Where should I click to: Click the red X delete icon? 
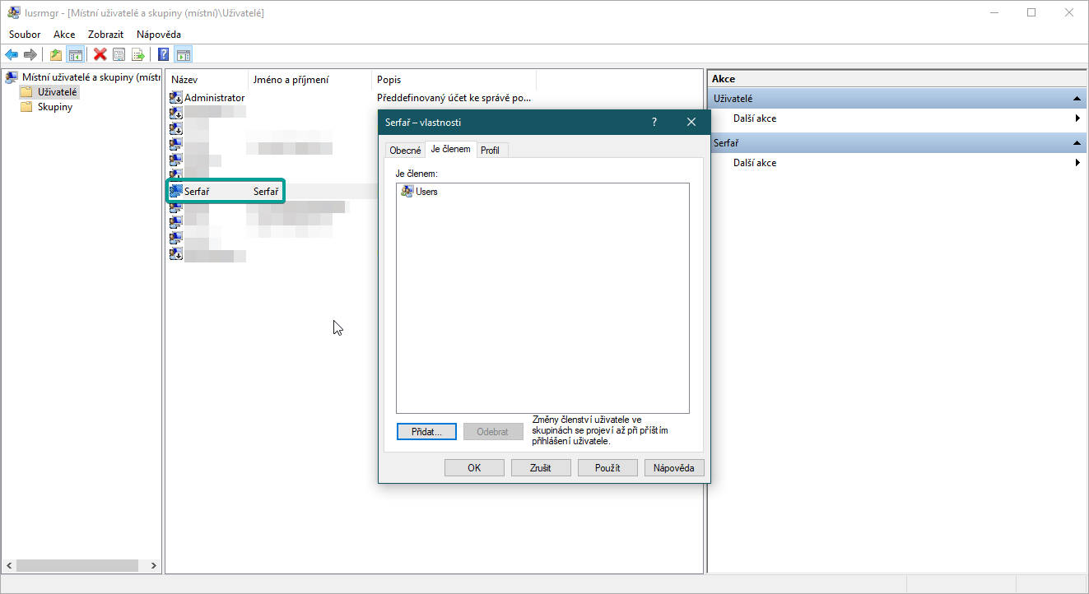(100, 55)
